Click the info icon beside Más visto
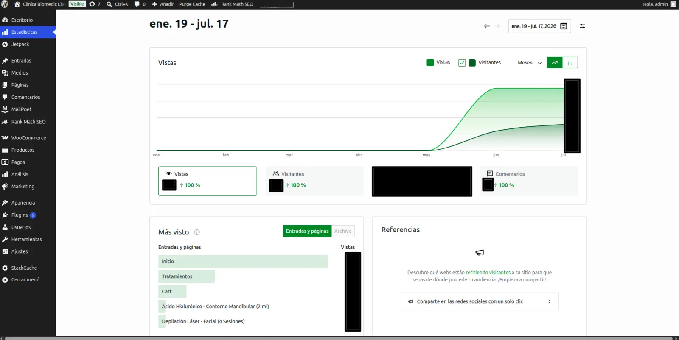Viewport: 679px width, 340px height. pos(197,232)
